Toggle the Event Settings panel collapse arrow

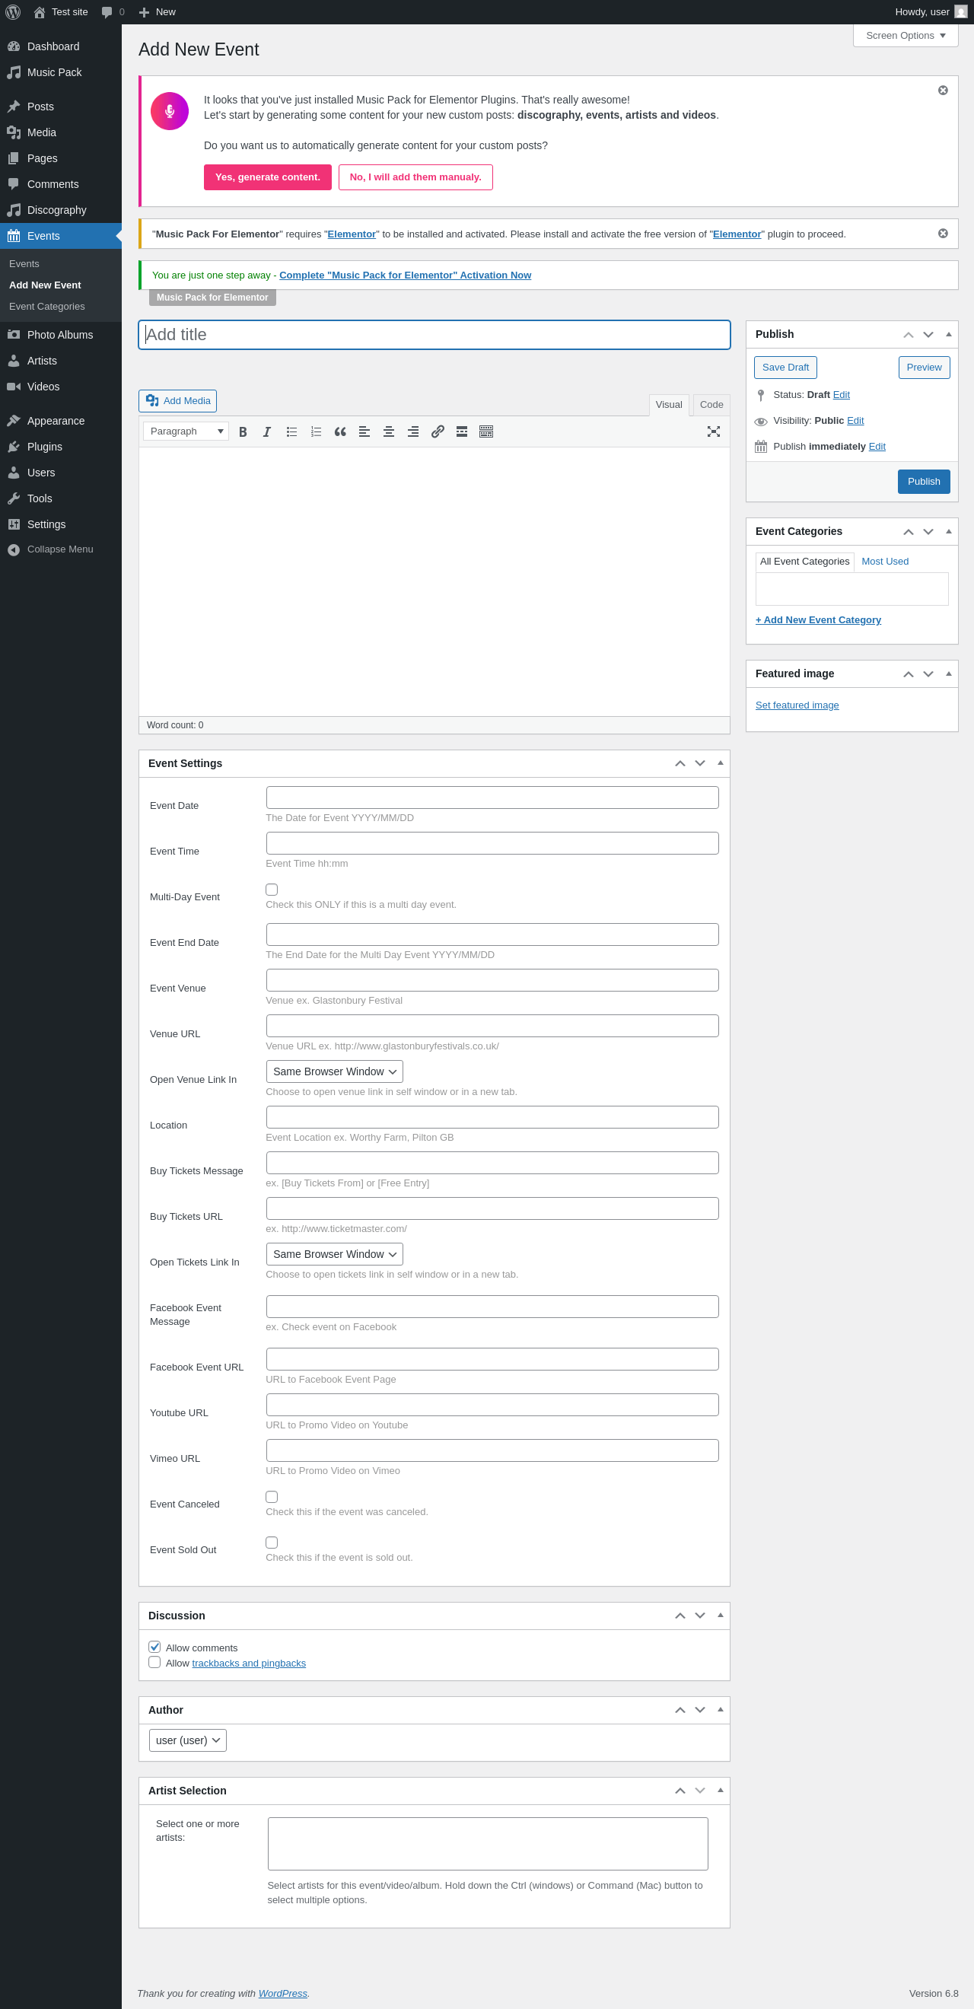point(720,763)
